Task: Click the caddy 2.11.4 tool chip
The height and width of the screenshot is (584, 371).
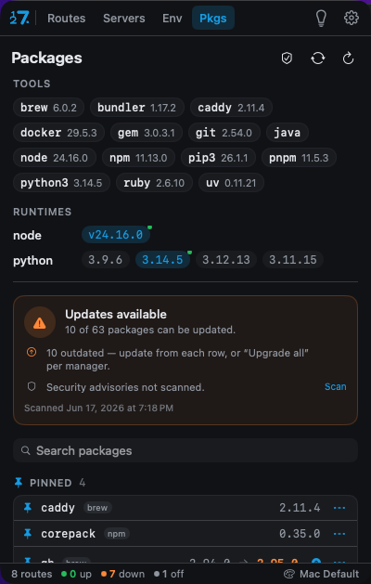Action: coord(231,108)
